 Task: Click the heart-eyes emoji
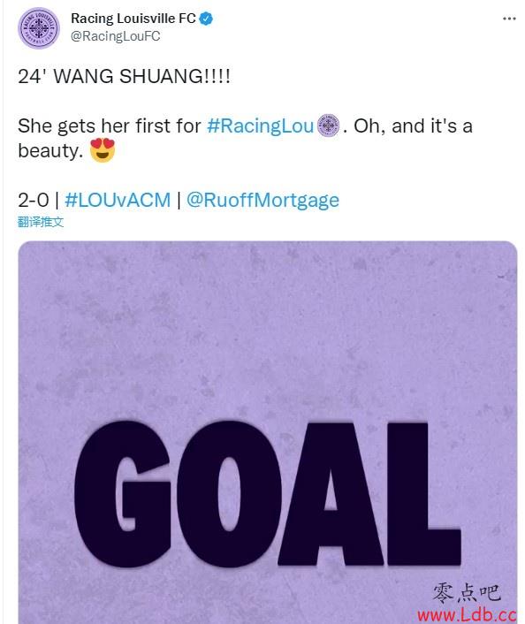103,150
